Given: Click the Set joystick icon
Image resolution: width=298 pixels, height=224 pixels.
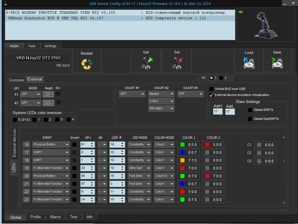Looking at the screenshot, I should [x=177, y=63].
